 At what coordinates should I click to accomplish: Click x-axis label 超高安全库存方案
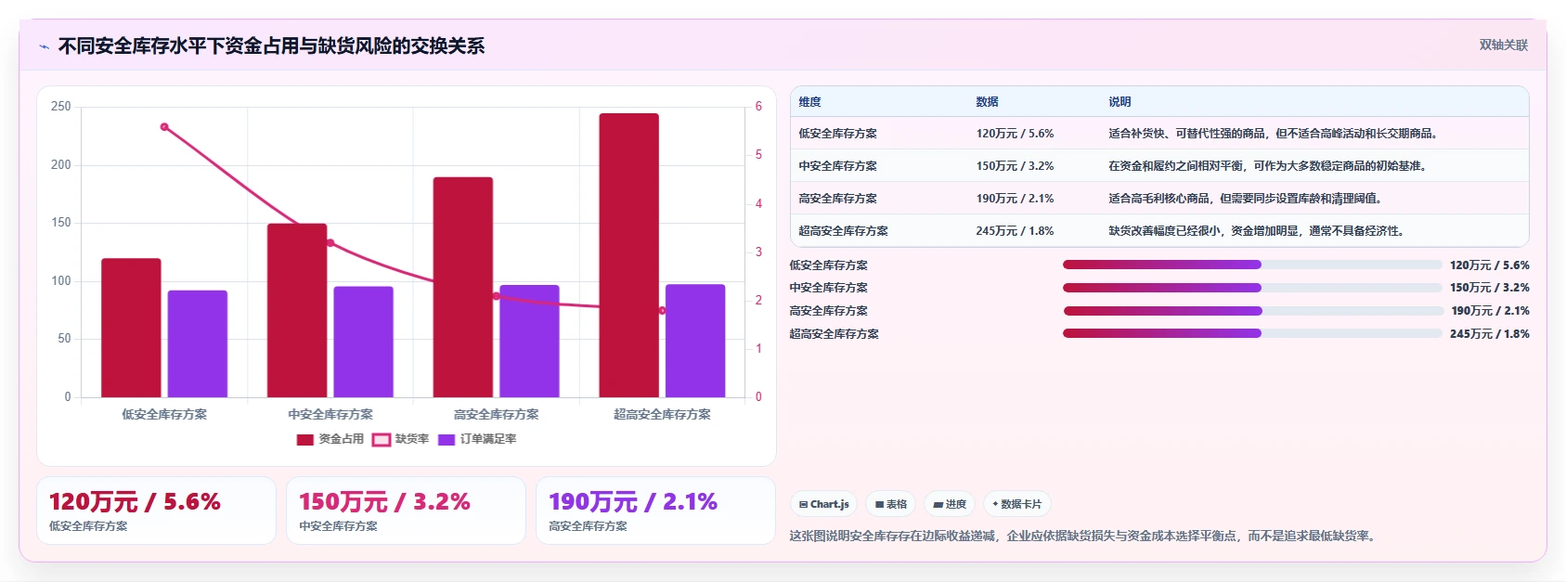662,415
